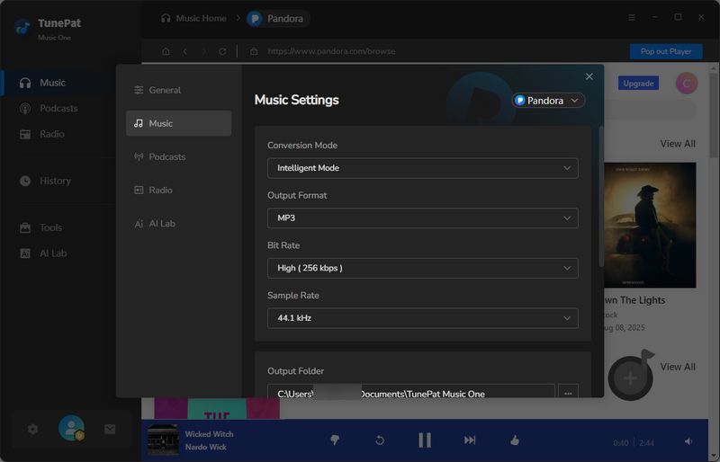This screenshot has width=720, height=462.
Task: Click the thumbs down icon in player
Action: [335, 440]
